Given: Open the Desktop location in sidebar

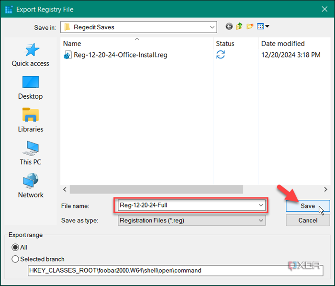Looking at the screenshot, I should point(31,88).
